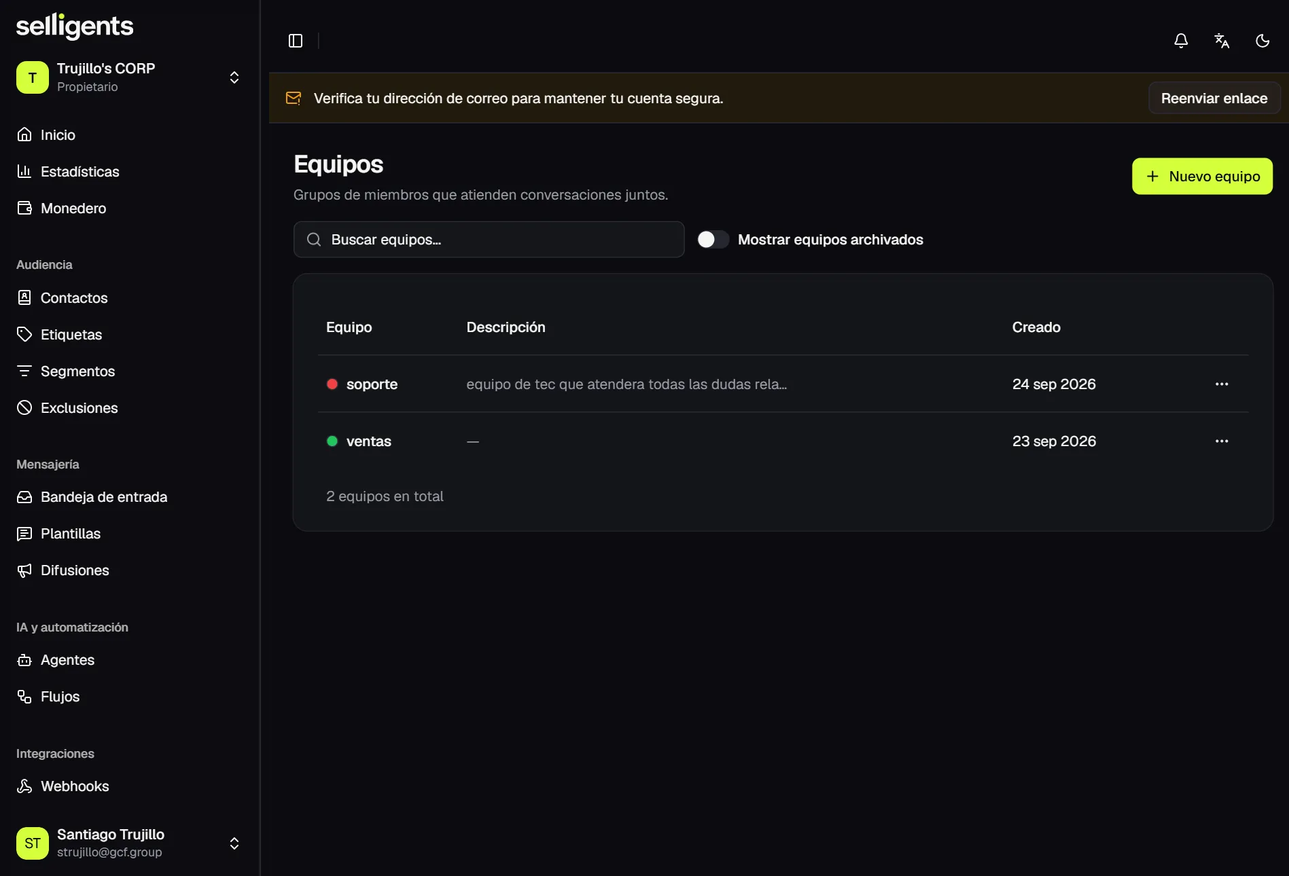Click the Estadísticas chart icon
The height and width of the screenshot is (876, 1289).
[x=24, y=171]
